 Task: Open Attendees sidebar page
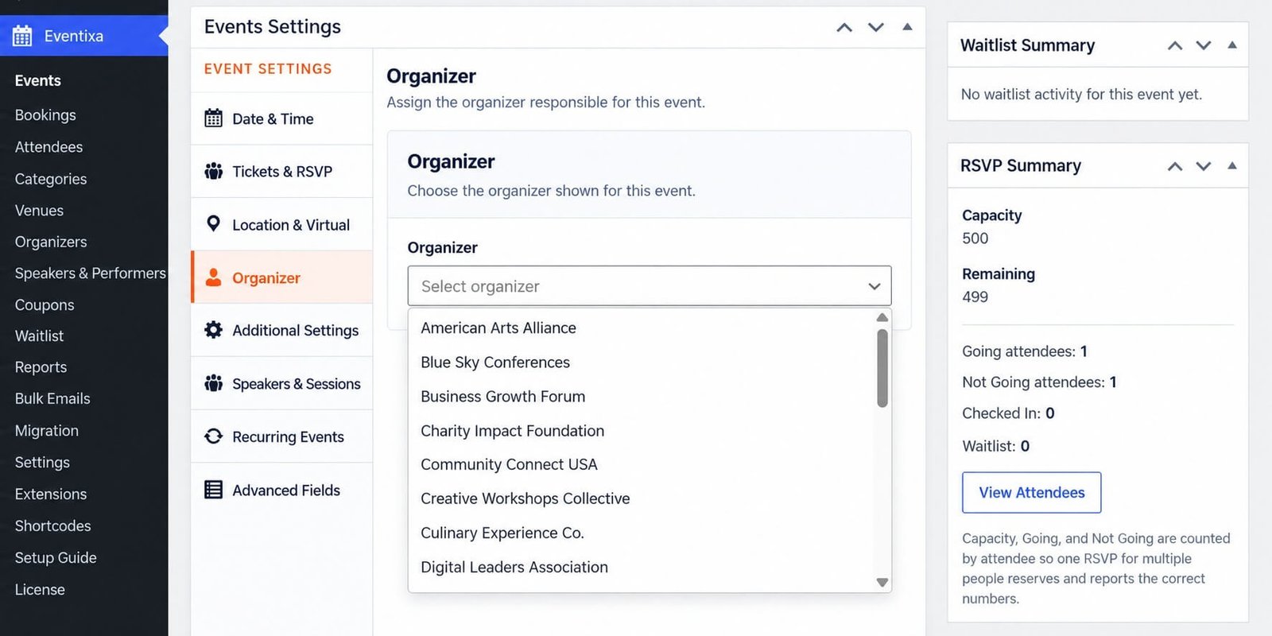48,146
